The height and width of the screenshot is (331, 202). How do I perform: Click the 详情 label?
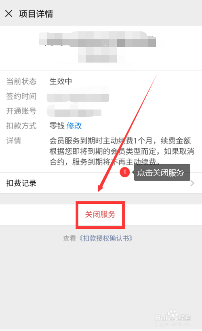coord(14,141)
